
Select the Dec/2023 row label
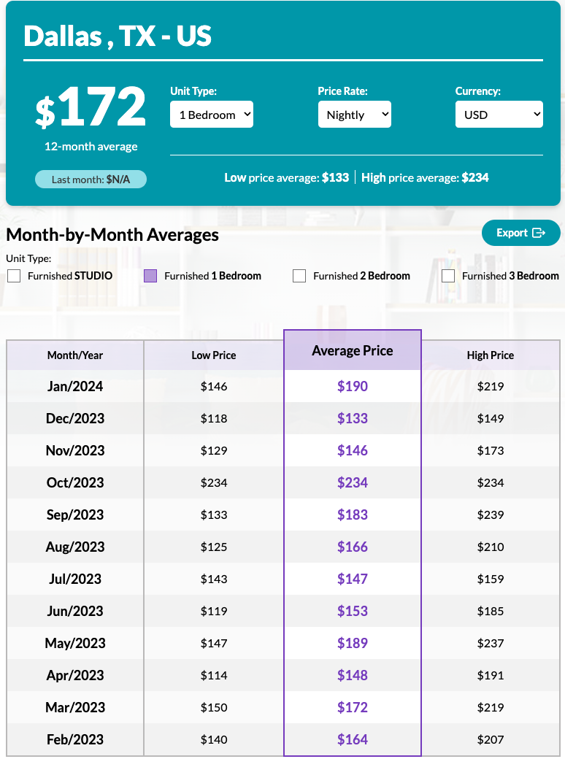(x=75, y=418)
